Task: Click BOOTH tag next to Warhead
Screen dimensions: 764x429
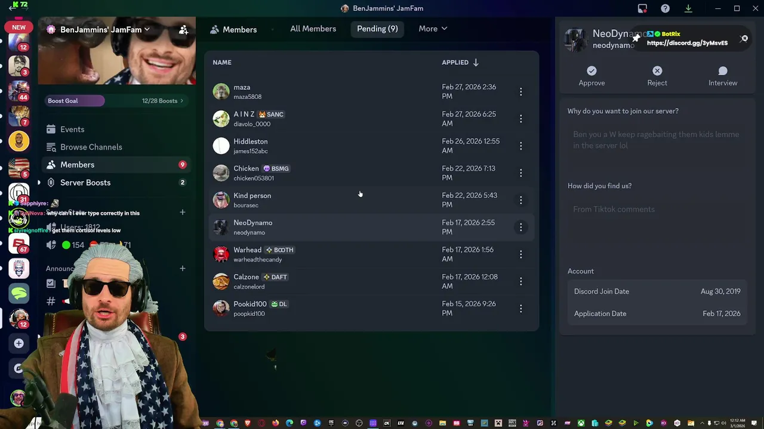Action: click(x=279, y=250)
